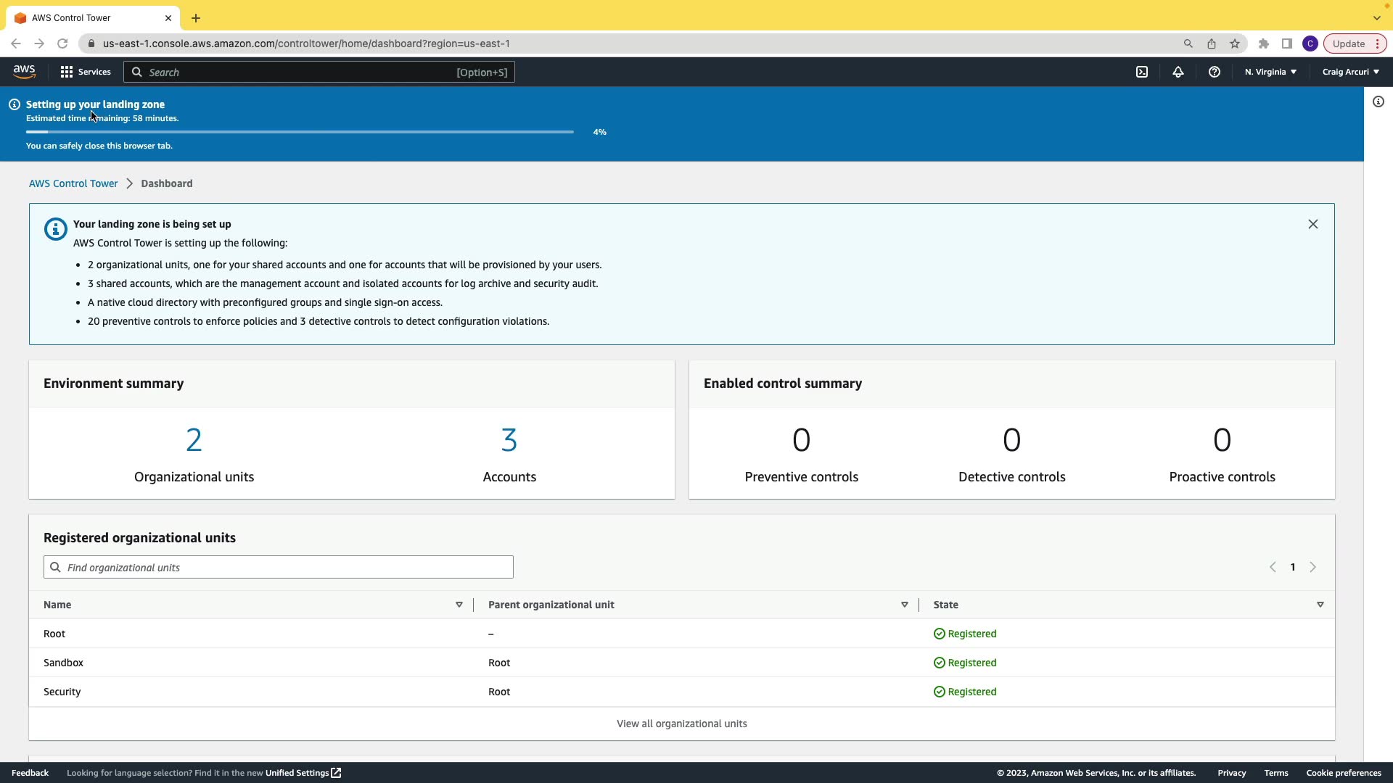This screenshot has width=1393, height=783.
Task: Bookmark this page with star icon
Action: point(1235,43)
